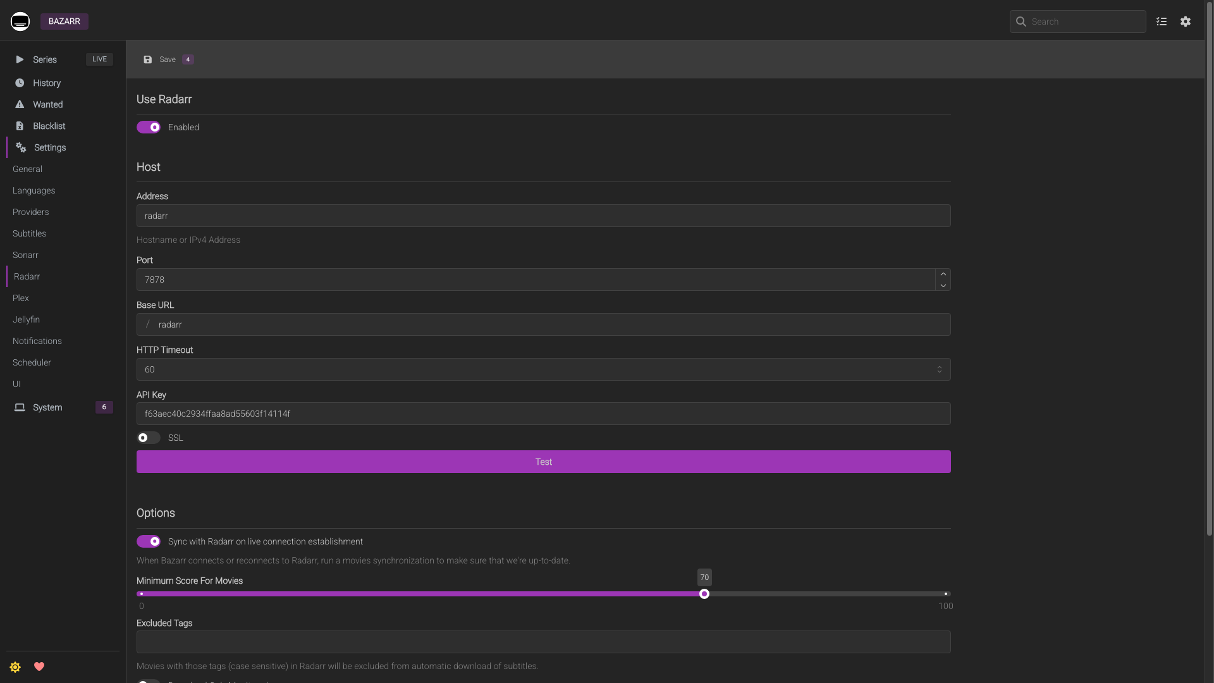1214x683 pixels.
Task: Increase port with the up arrow
Action: [x=943, y=274]
